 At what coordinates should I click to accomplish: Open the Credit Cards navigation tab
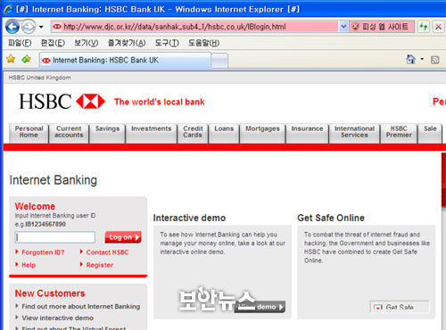pos(193,132)
